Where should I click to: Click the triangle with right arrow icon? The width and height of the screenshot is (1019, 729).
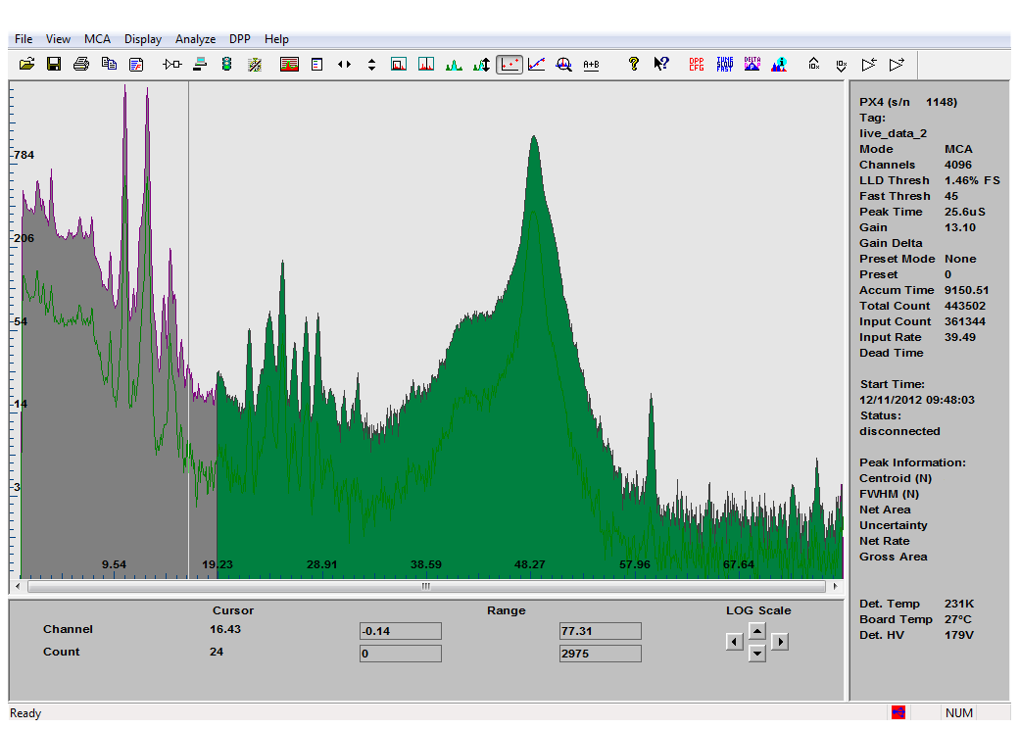[x=897, y=65]
